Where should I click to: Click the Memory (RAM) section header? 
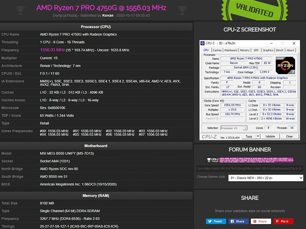pos(96,195)
